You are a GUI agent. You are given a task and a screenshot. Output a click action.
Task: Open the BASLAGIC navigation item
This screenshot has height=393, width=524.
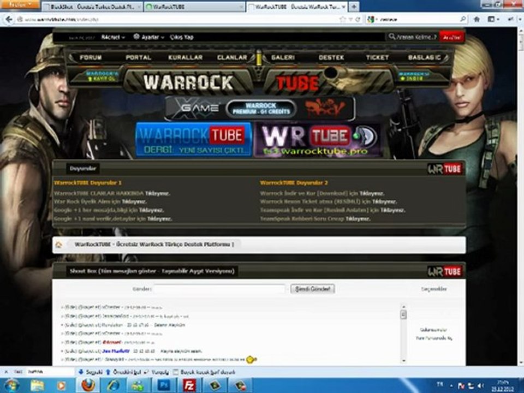(425, 57)
